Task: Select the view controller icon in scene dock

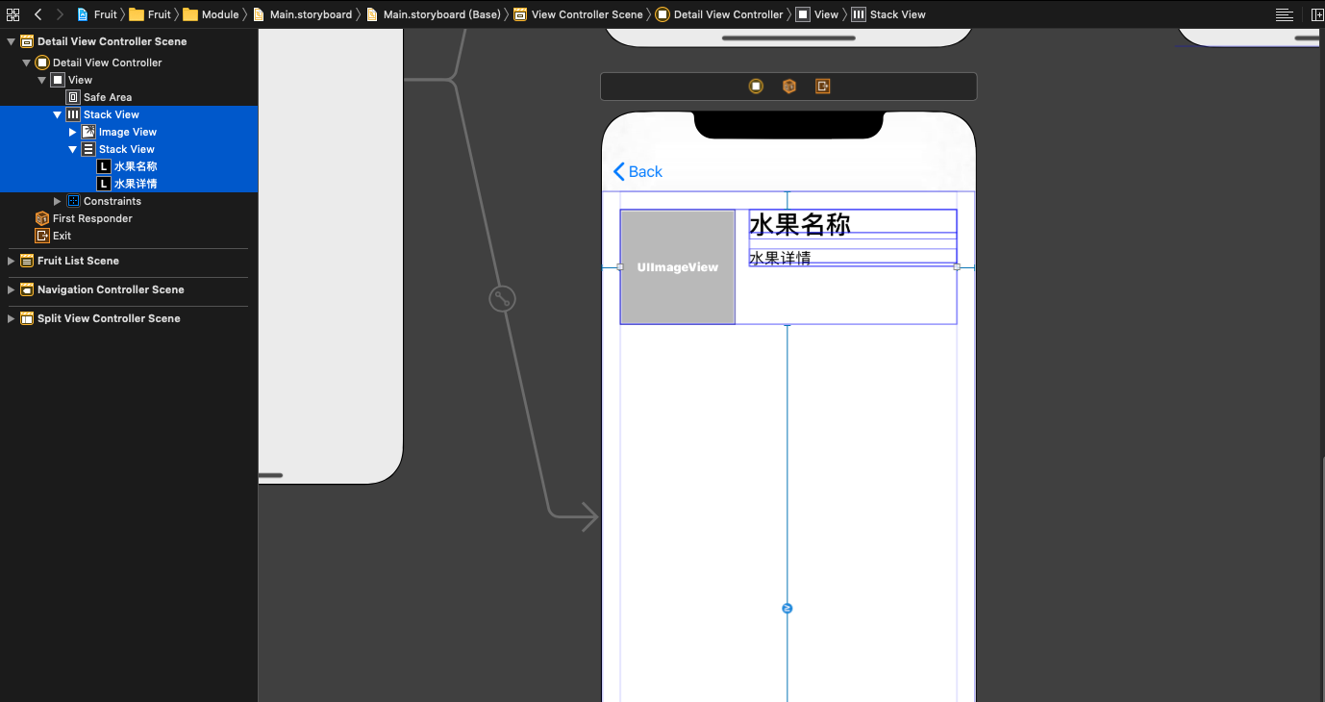Action: (757, 87)
